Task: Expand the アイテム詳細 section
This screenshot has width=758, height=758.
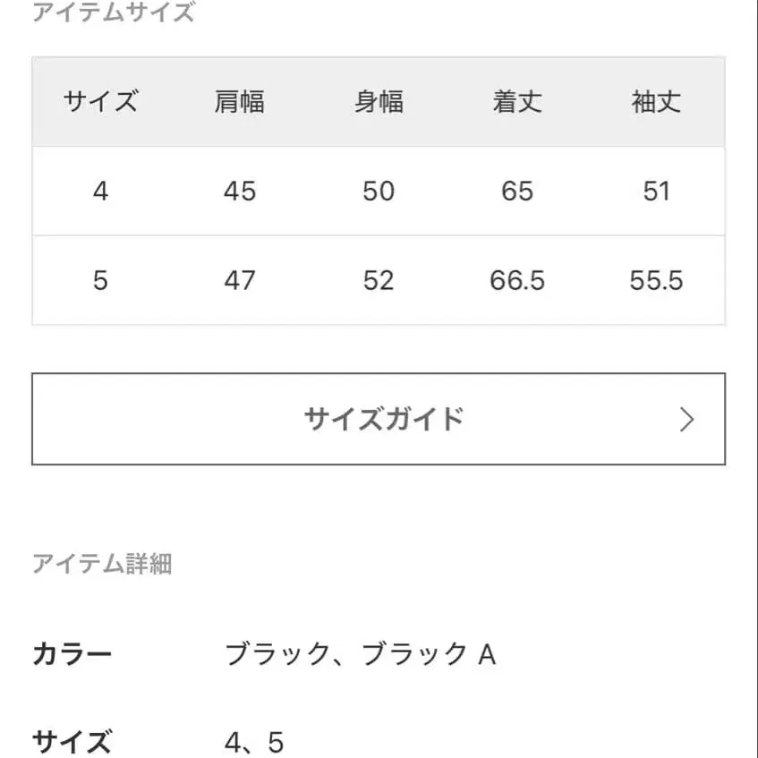Action: [103, 564]
